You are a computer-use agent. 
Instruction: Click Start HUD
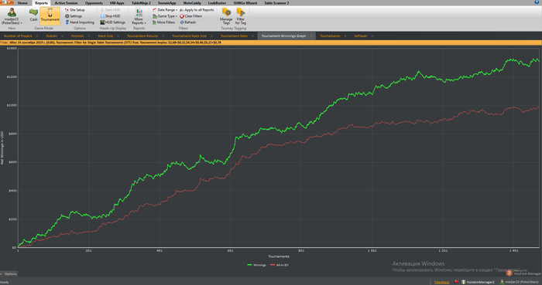click(110, 10)
